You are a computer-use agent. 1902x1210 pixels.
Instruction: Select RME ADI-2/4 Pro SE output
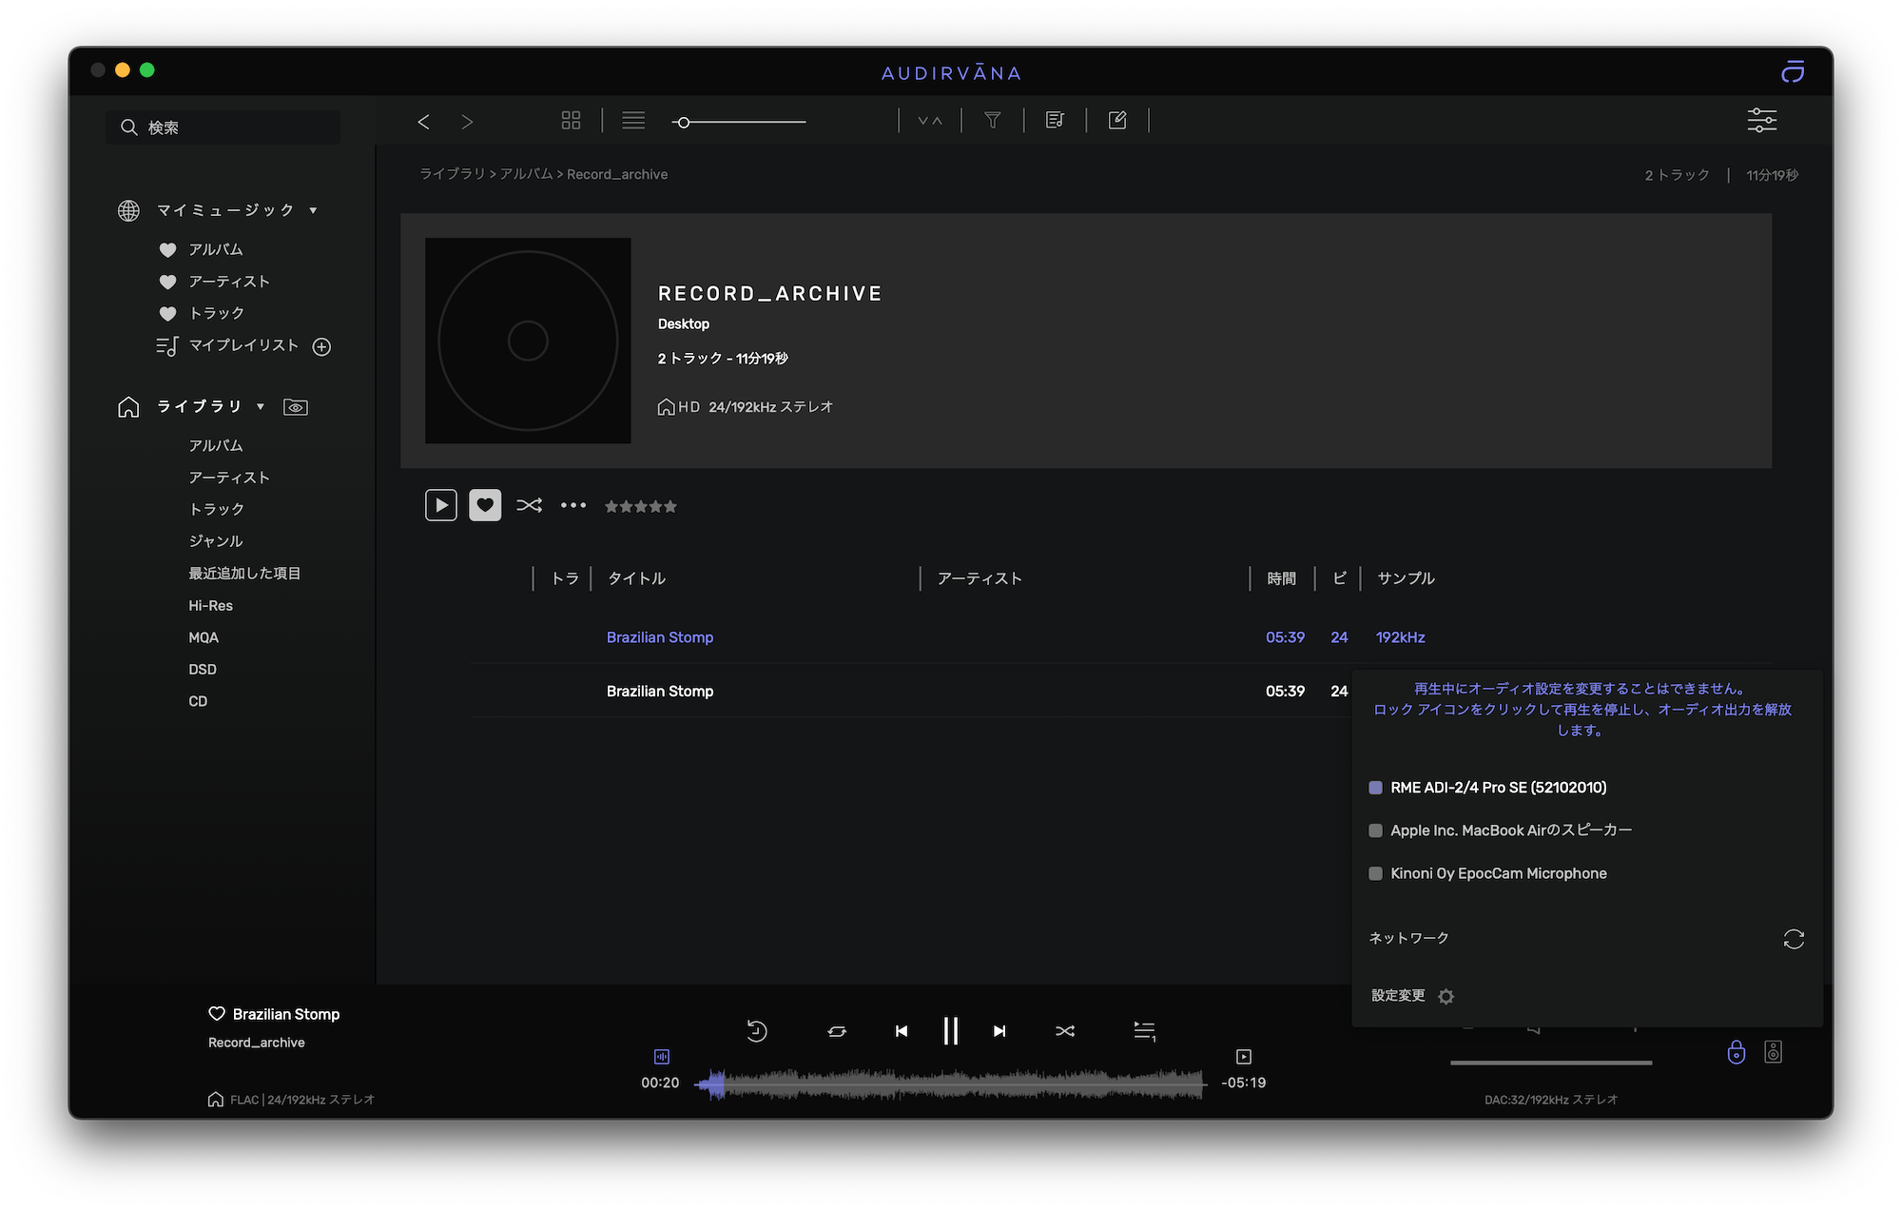coord(1497,788)
